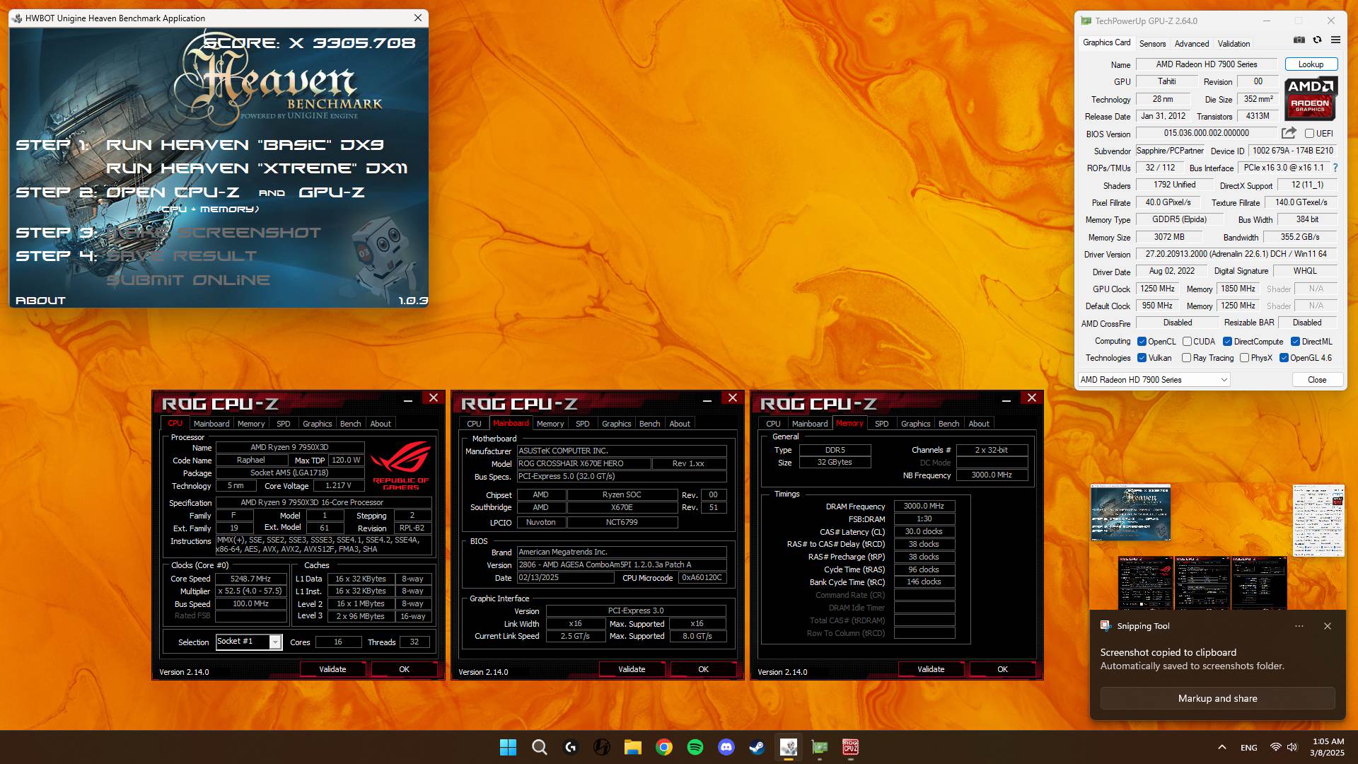
Task: Switch to SPD tab in the CPU-Z CPU window
Action: (283, 424)
